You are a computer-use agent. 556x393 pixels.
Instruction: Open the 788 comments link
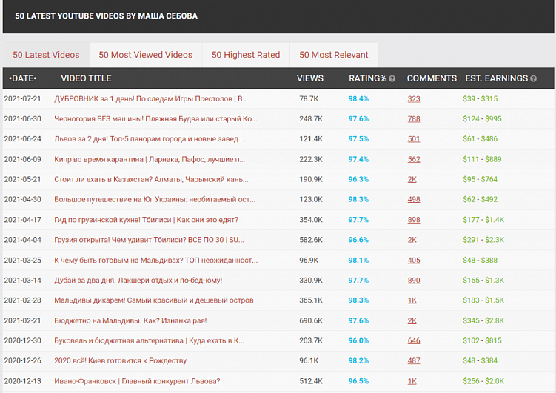pos(413,118)
